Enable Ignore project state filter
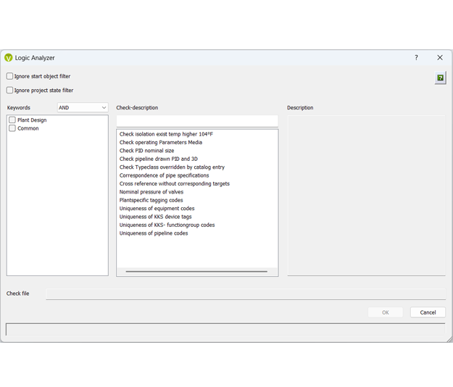Viewport: 453px width, 387px height. pos(10,91)
